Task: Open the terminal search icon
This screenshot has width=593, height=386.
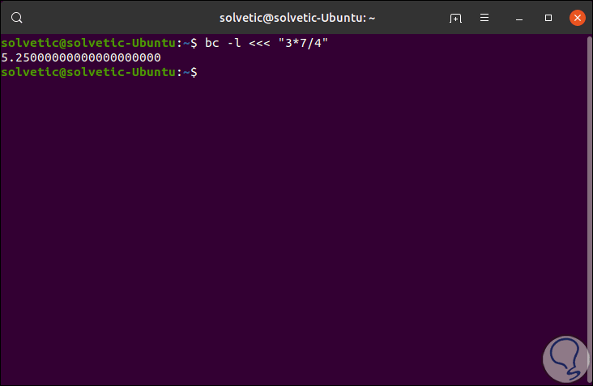Action: [x=17, y=18]
